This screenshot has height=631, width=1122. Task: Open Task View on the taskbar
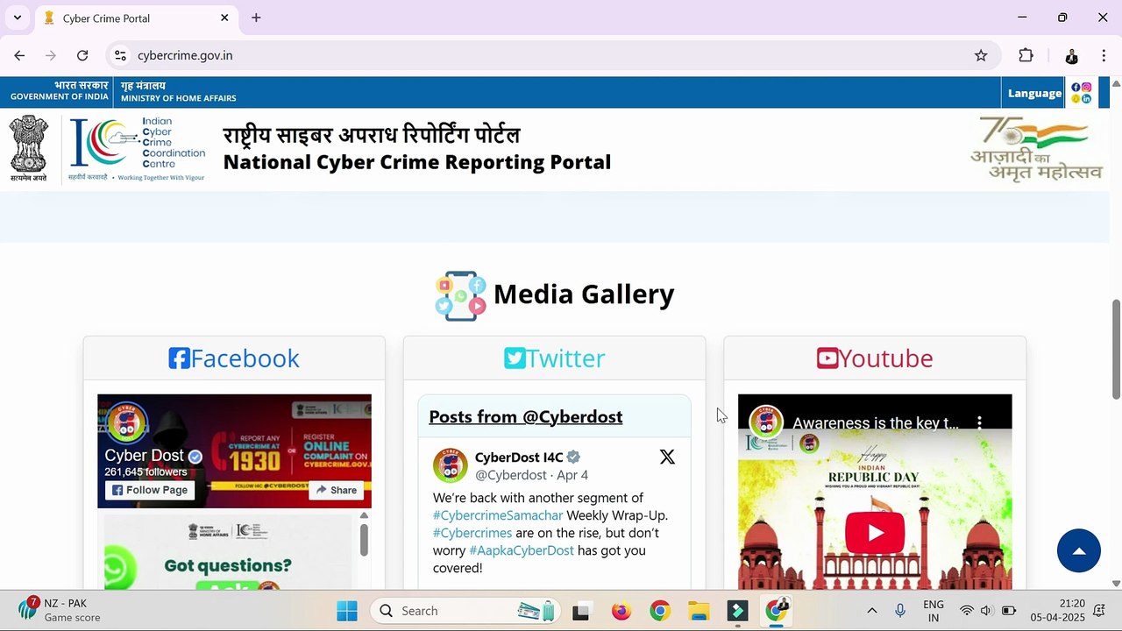(x=580, y=611)
